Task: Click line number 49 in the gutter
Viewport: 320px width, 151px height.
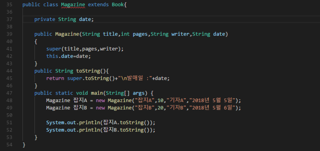Action: (x=9, y=108)
